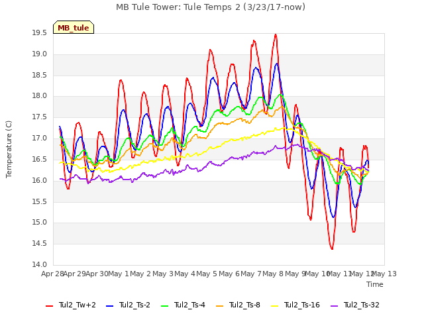The image size is (424, 318).
Task: Select the Tul2_Ts-4 legend label
Action: (190, 305)
